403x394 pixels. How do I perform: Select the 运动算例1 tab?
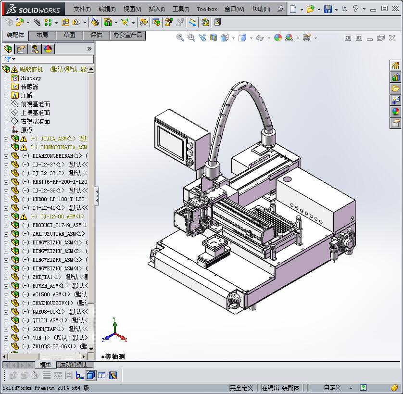pyautogui.click(x=73, y=365)
